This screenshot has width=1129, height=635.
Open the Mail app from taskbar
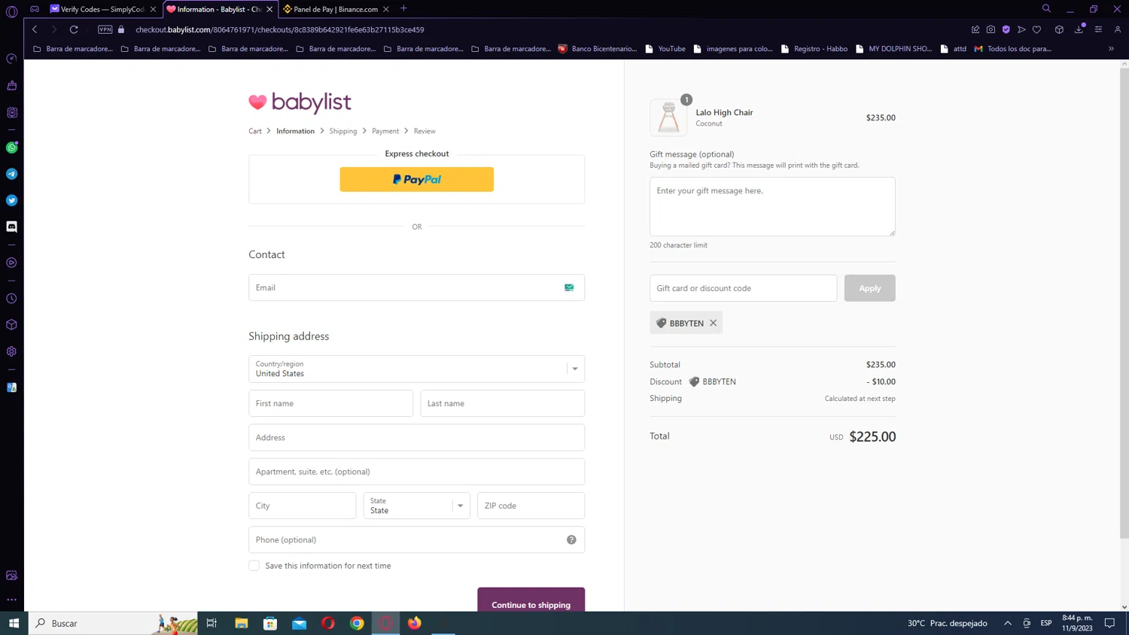click(300, 623)
